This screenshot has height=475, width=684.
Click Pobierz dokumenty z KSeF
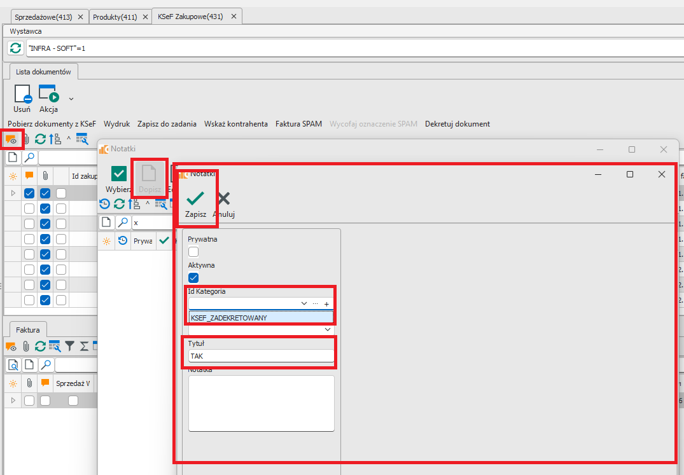click(x=52, y=124)
